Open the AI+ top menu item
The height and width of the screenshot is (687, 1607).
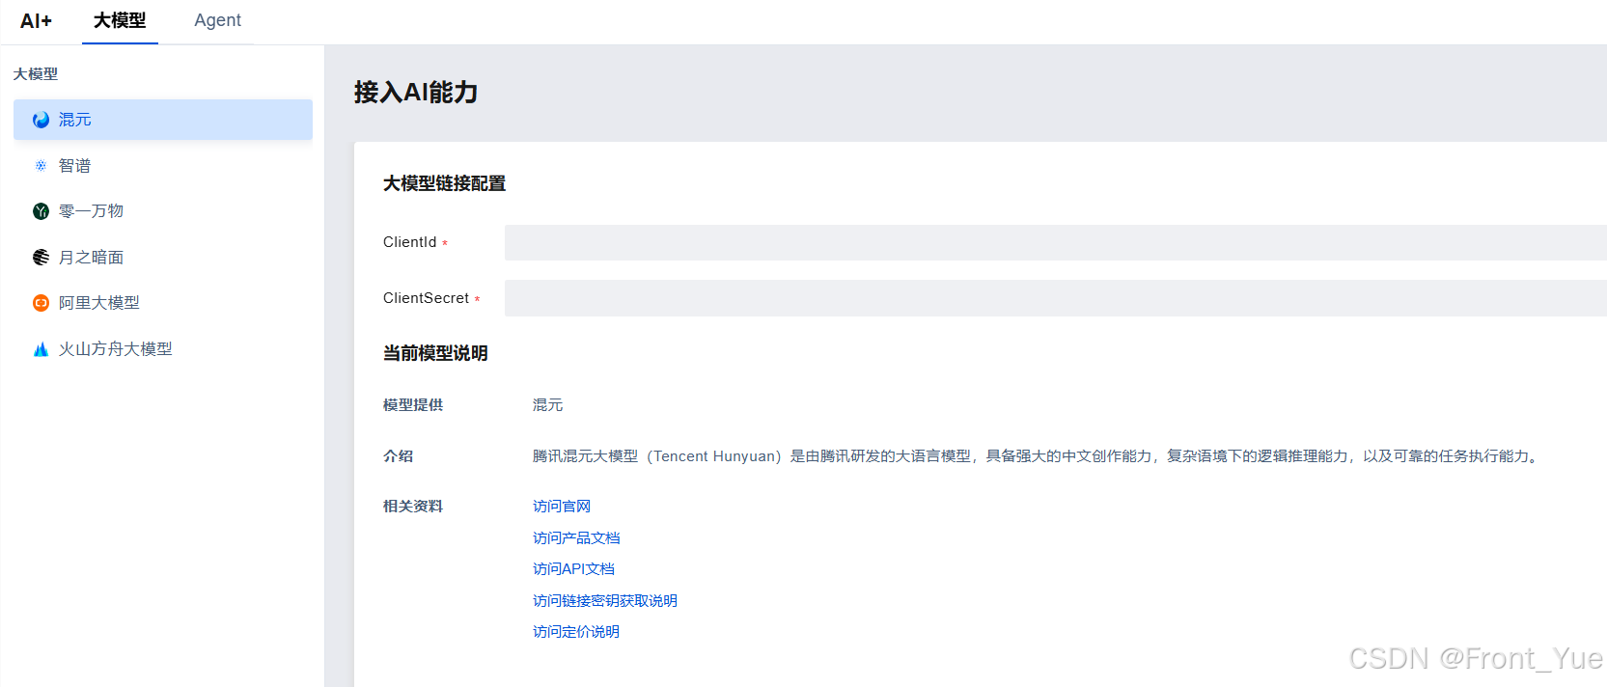(x=36, y=20)
